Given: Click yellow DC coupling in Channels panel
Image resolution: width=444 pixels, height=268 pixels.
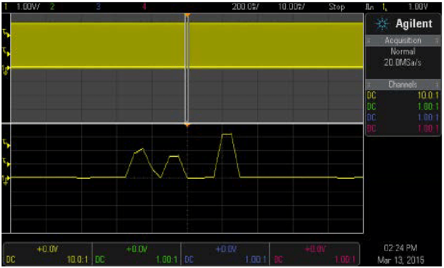Looking at the screenshot, I should (x=371, y=96).
